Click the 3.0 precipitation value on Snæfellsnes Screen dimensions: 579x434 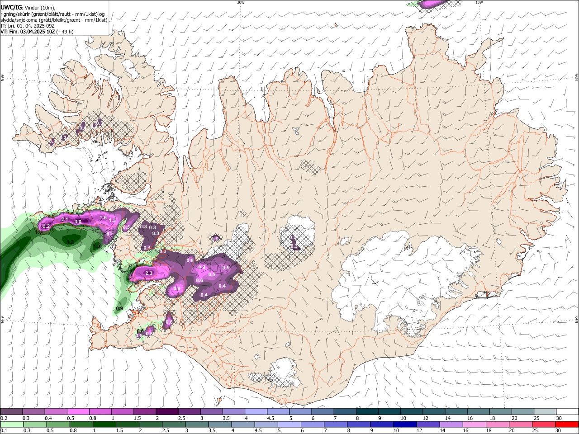pyautogui.click(x=78, y=222)
